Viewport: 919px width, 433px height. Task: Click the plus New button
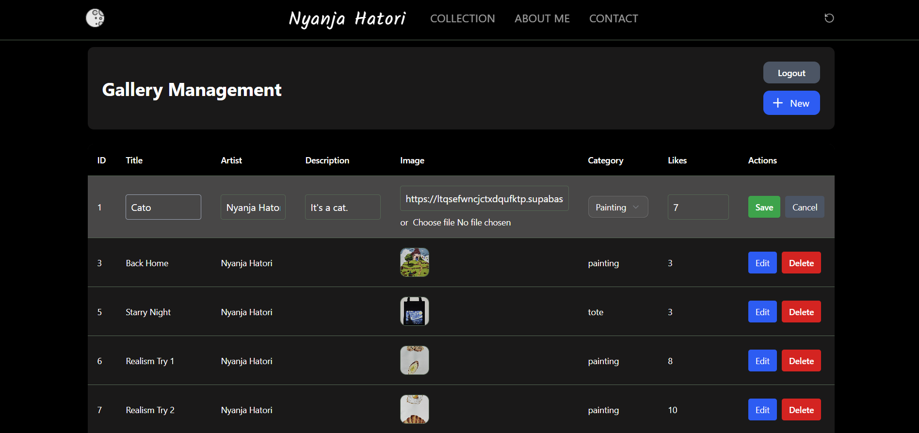pyautogui.click(x=791, y=103)
